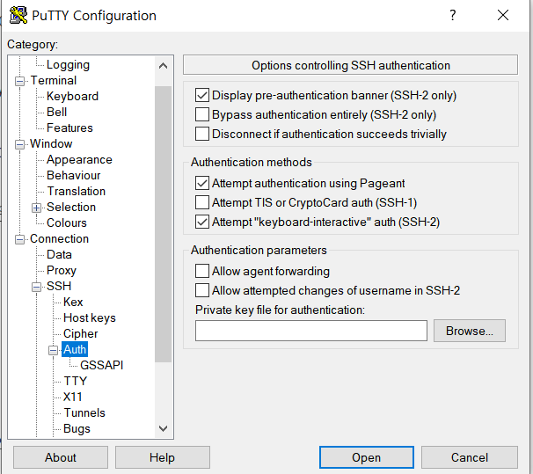Collapse the Window tree node
Screen dimensions: 533x474
(x=19, y=144)
